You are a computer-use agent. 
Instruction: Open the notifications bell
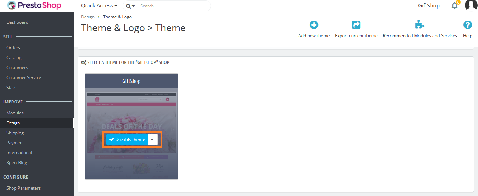455,6
